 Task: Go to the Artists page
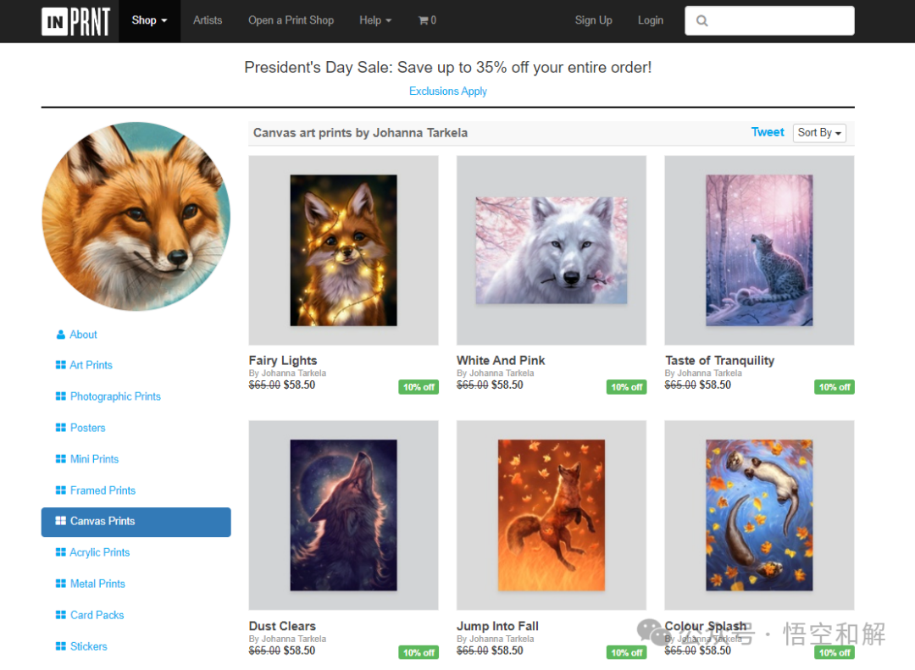[208, 20]
